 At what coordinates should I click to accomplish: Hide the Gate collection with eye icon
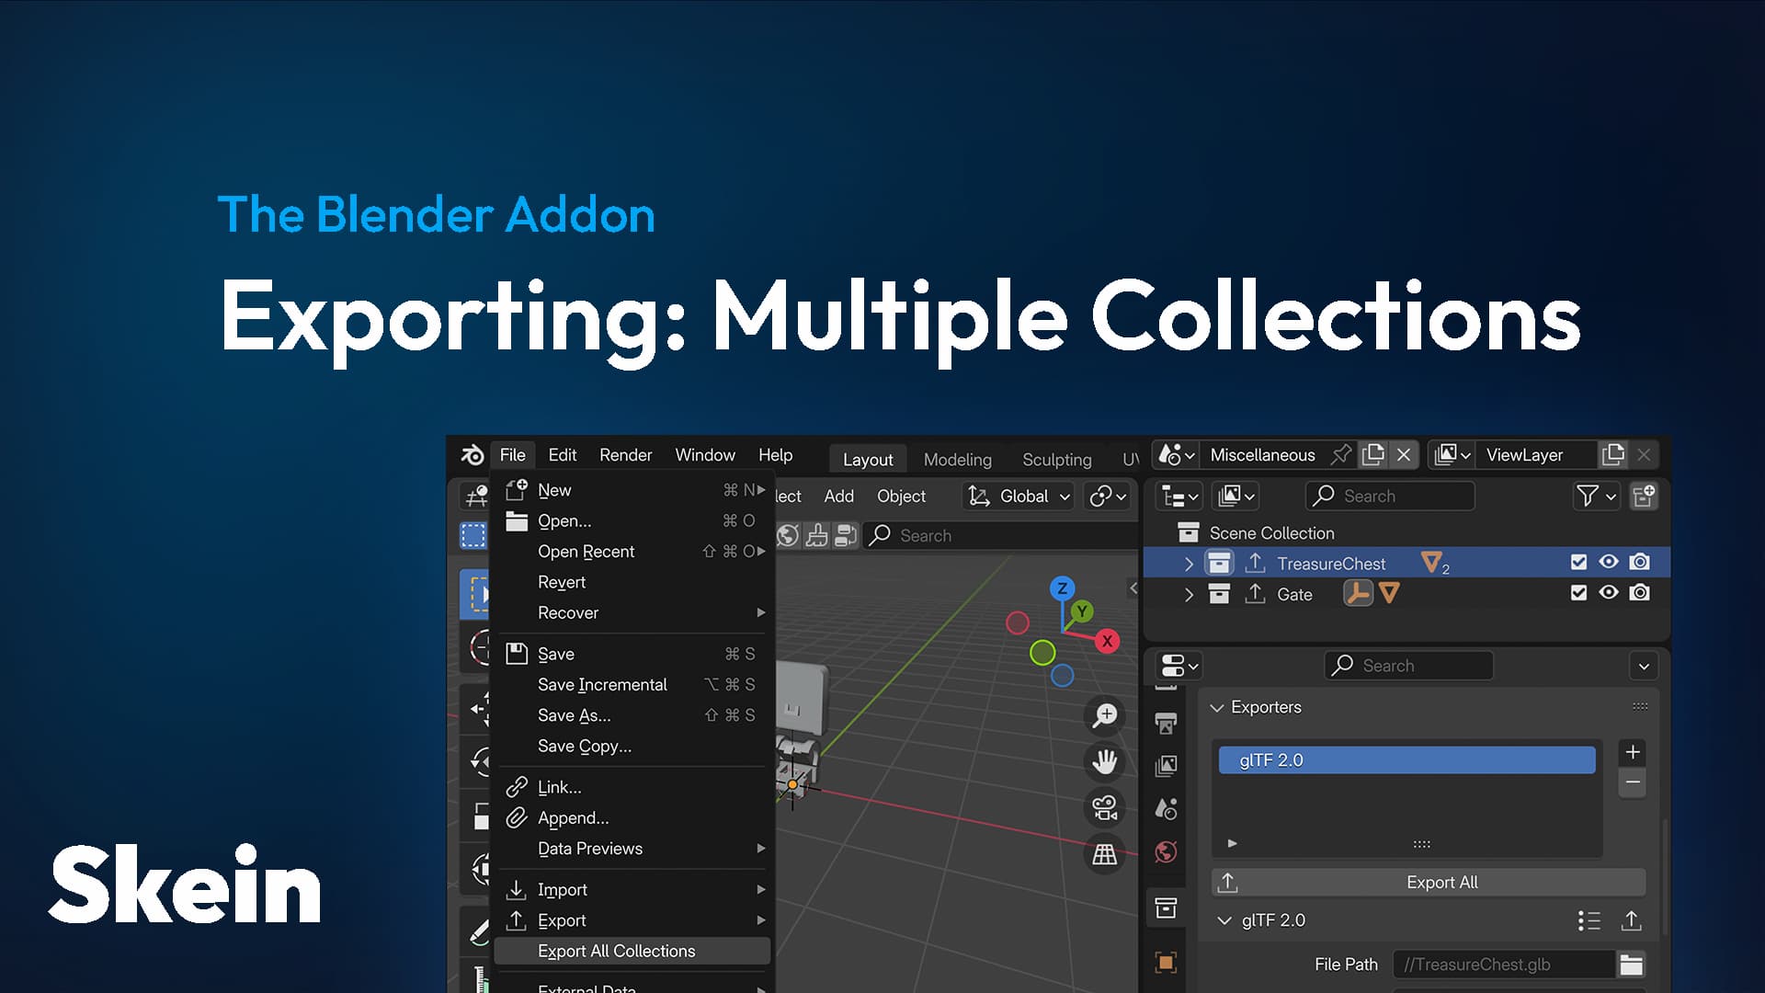point(1609,593)
